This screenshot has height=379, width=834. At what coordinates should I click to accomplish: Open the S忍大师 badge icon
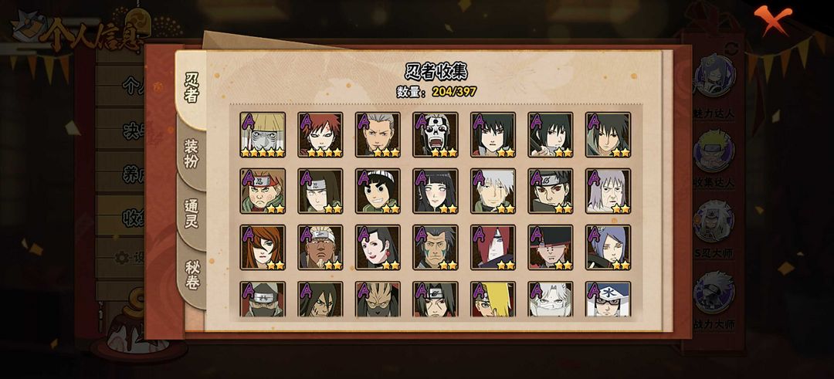pyautogui.click(x=714, y=221)
